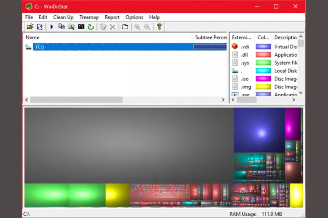Click the .sys file type icon
The height and width of the screenshot is (218, 328).
(235, 62)
